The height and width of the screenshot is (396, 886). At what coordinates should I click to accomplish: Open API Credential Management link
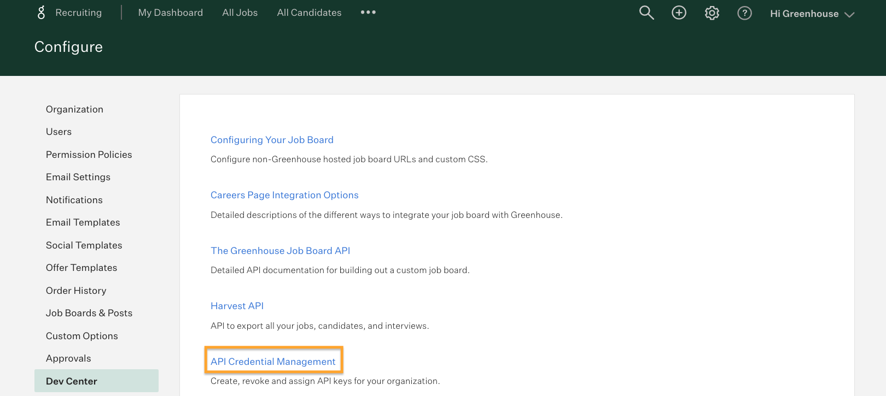tap(273, 362)
